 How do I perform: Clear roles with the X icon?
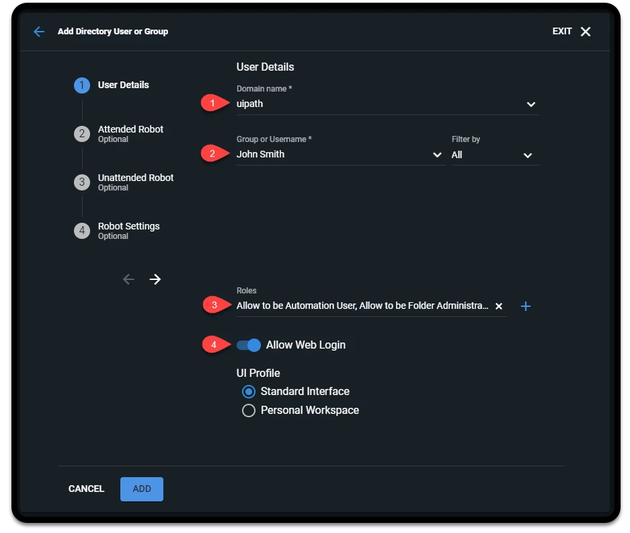click(x=499, y=306)
